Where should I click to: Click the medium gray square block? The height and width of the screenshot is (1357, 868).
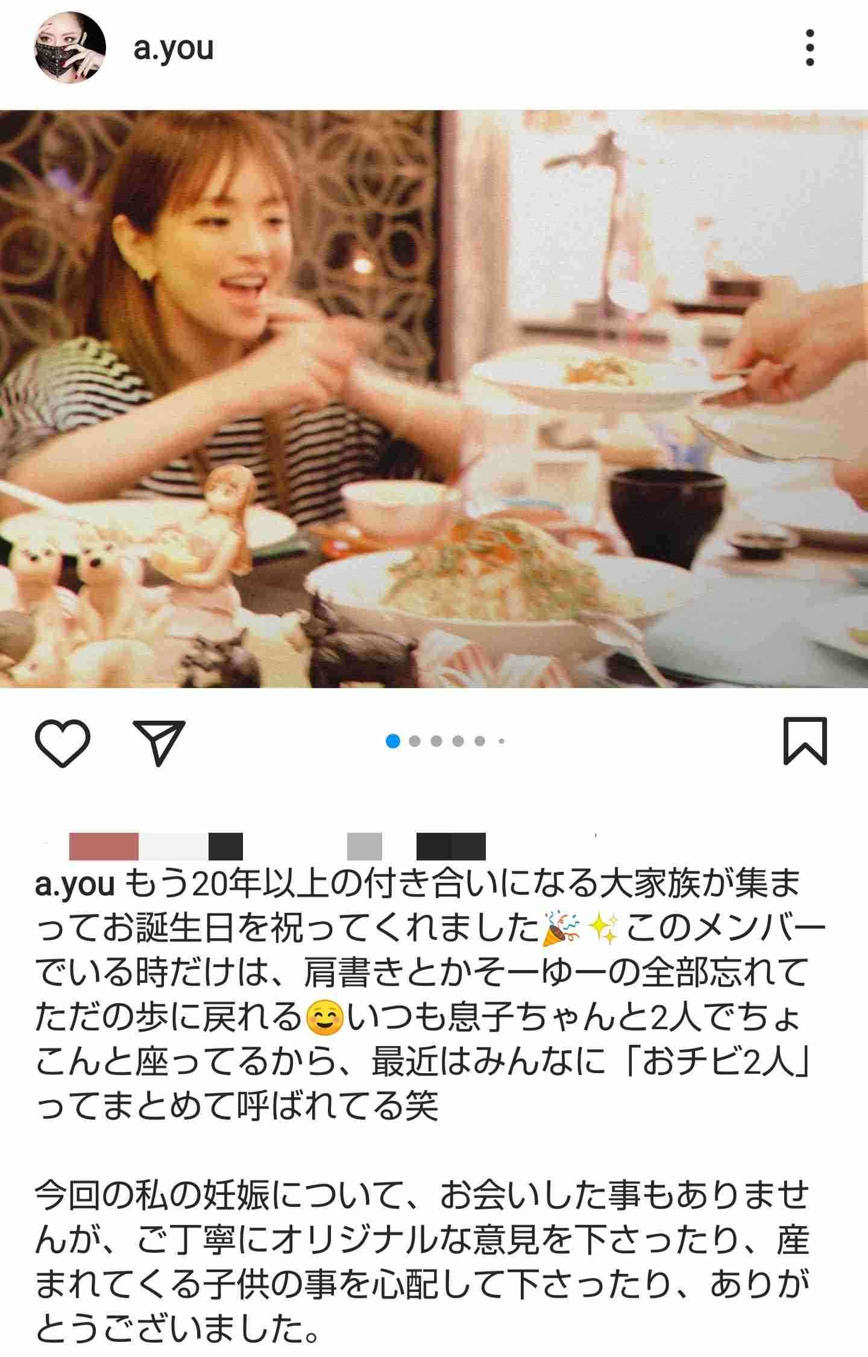[x=365, y=846]
